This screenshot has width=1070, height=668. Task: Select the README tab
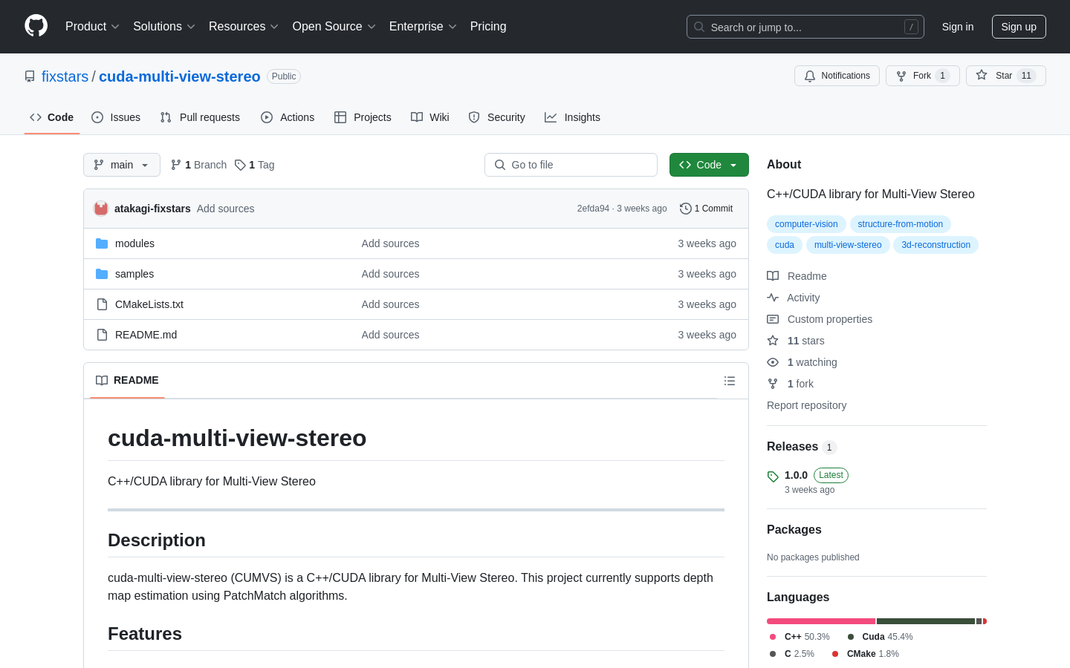point(127,380)
